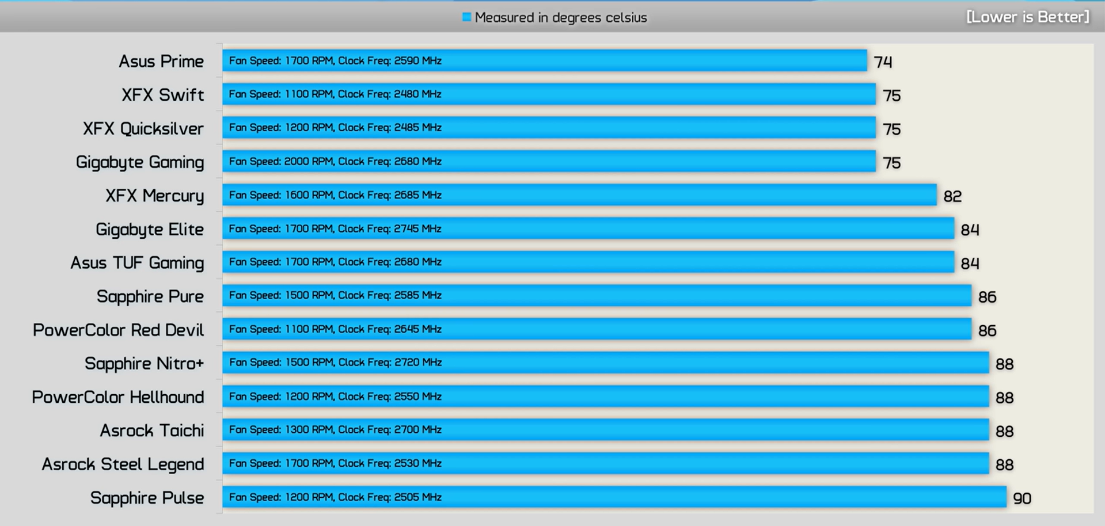Click the 84 value for Gigabyte Elite
This screenshot has width=1105, height=526.
click(970, 230)
